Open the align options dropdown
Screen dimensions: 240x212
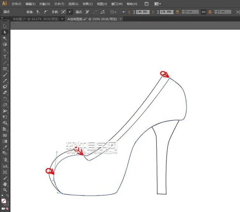point(113,12)
